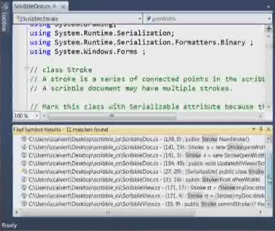Close the Find Symbol Results panel
The image size is (275, 231).
(x=269, y=129)
